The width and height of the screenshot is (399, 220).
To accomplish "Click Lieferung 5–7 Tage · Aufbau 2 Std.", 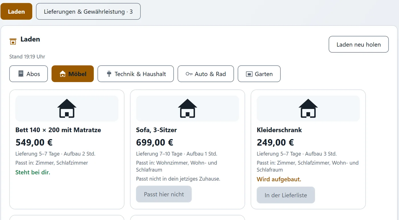I will [55, 154].
